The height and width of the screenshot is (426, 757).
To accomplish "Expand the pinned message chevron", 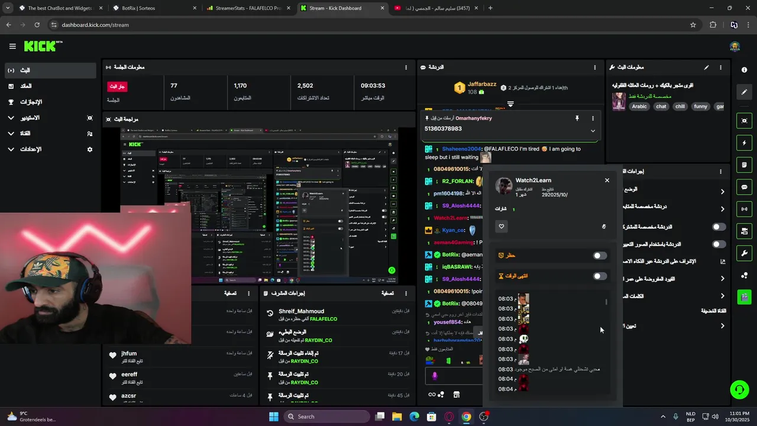I will click(593, 131).
